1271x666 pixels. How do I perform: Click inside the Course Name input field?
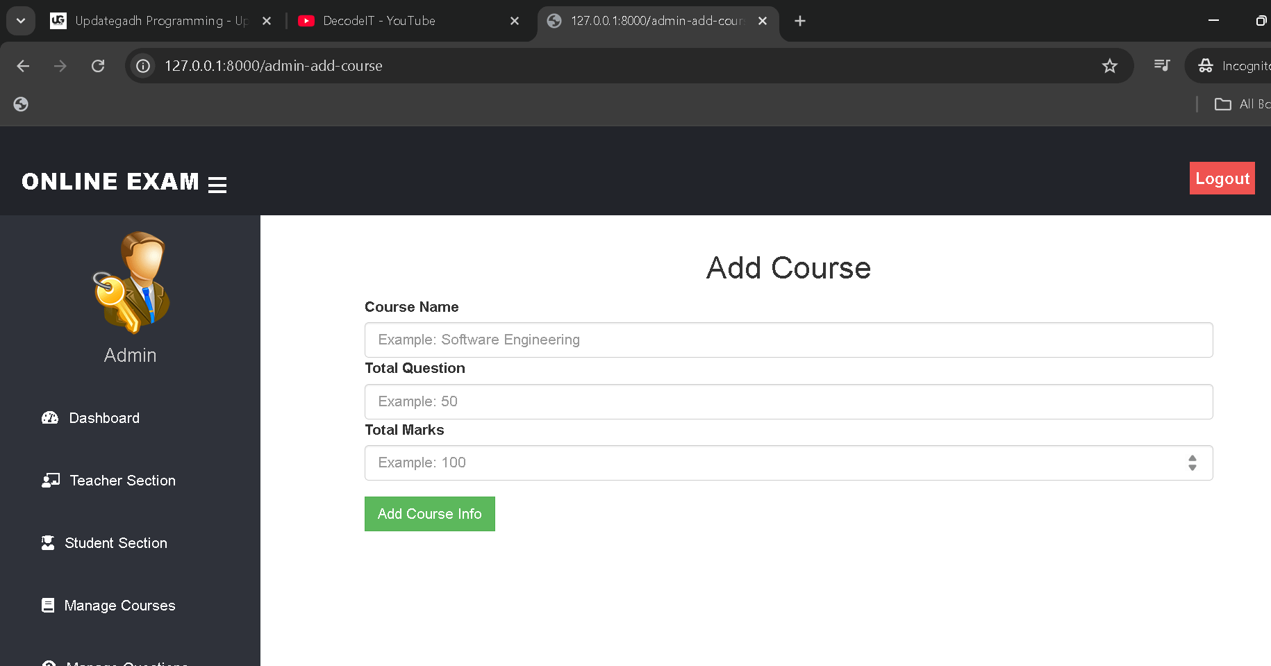[x=788, y=340]
